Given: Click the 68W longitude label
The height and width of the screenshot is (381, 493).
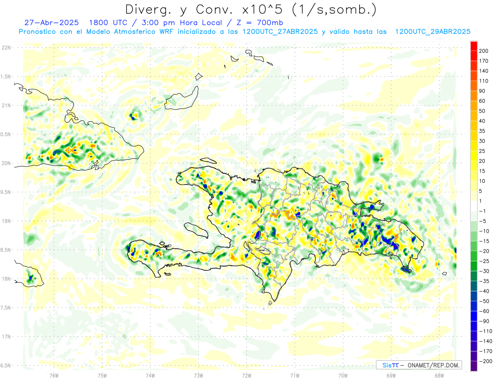Looking at the screenshot, I should coord(439,375).
